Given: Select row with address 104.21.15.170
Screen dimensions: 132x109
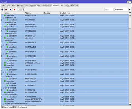Looking at the screenshot, I should (x=65, y=90).
